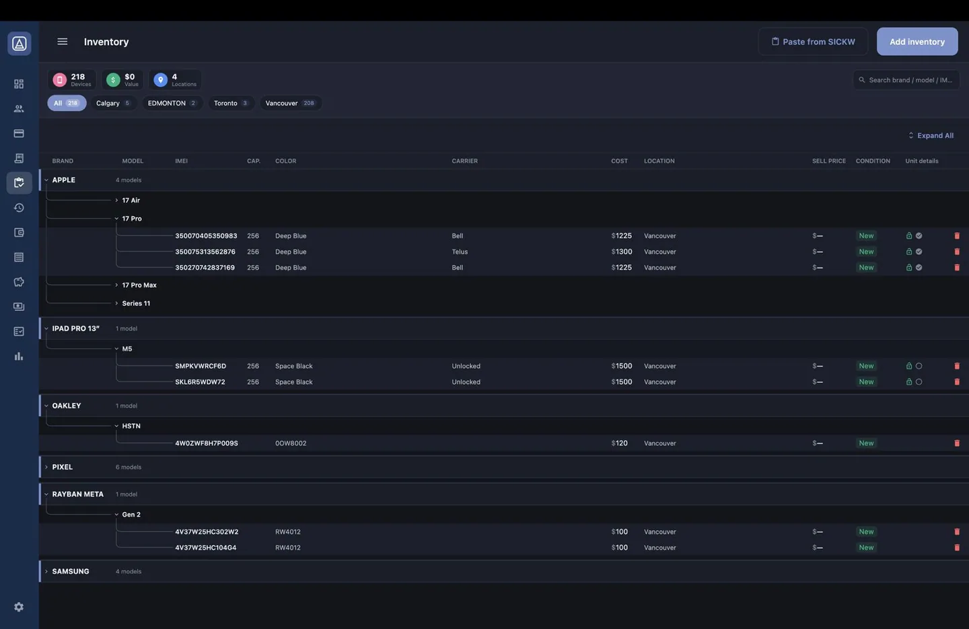Viewport: 969px width, 629px height.
Task: Collapse the APPLE brand group
Action: [46, 180]
